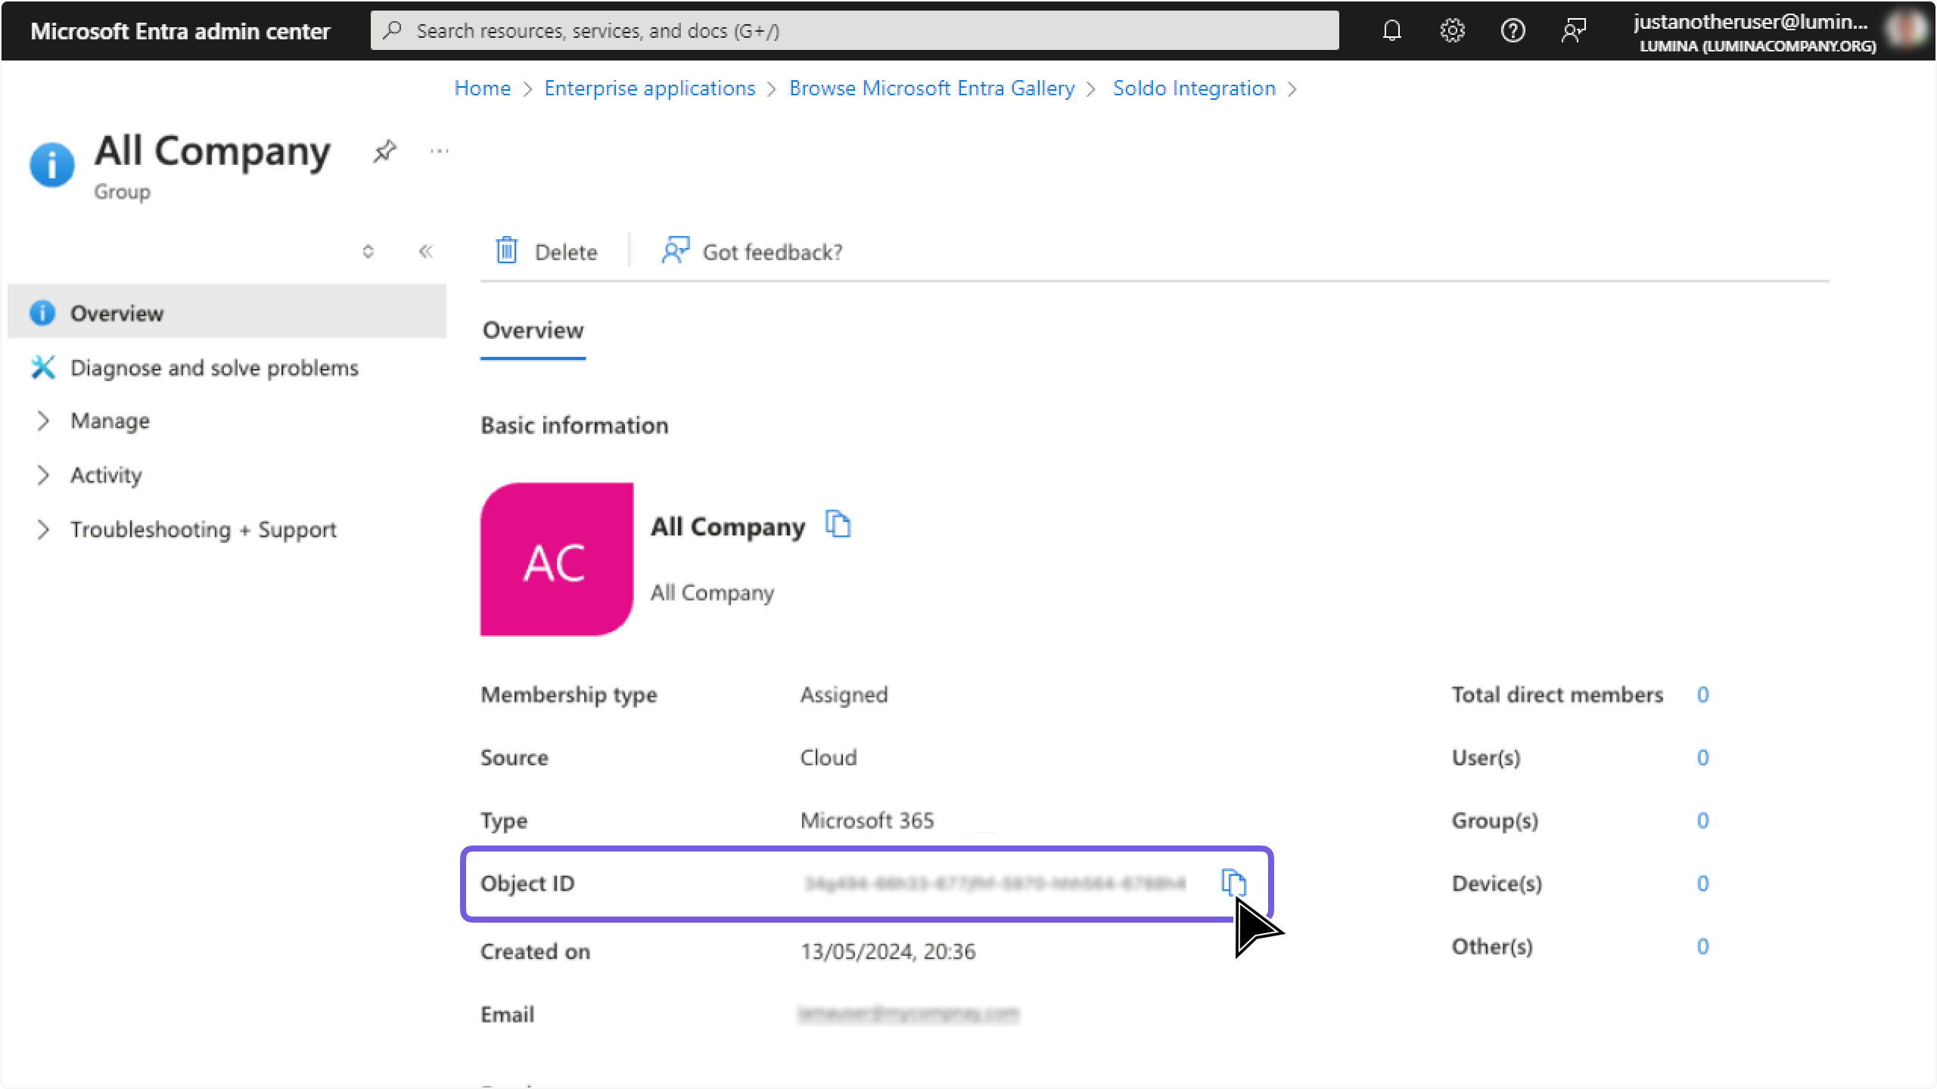The image size is (1937, 1089).
Task: Click the Object ID label
Action: click(527, 883)
